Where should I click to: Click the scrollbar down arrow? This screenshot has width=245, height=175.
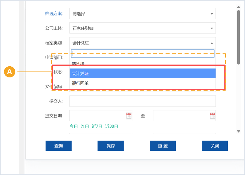[239, 131]
